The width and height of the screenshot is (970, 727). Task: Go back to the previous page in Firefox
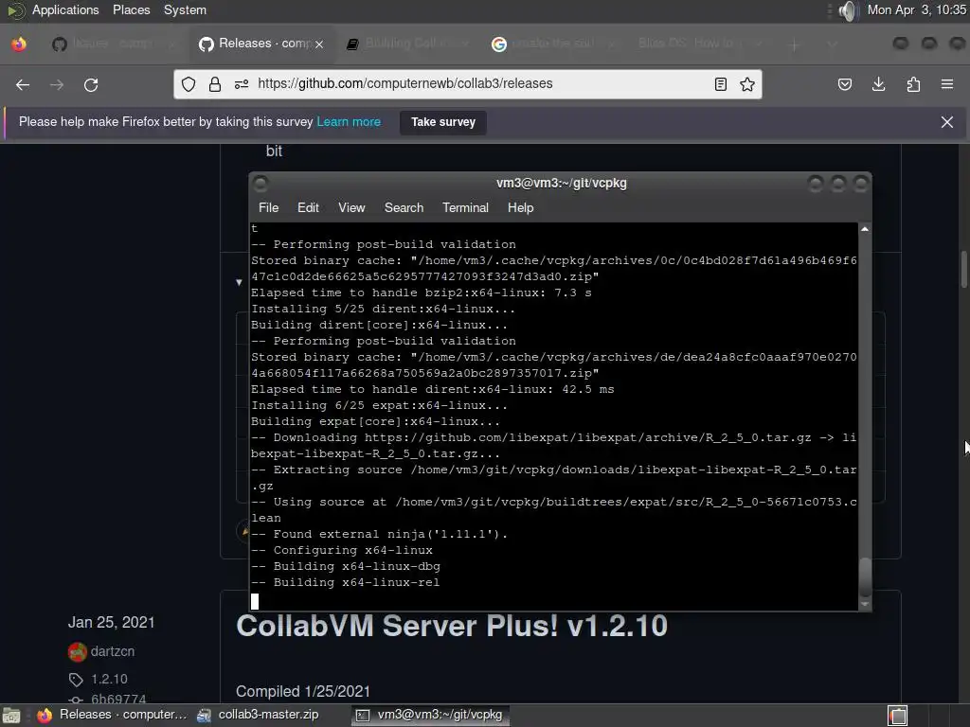coord(23,84)
